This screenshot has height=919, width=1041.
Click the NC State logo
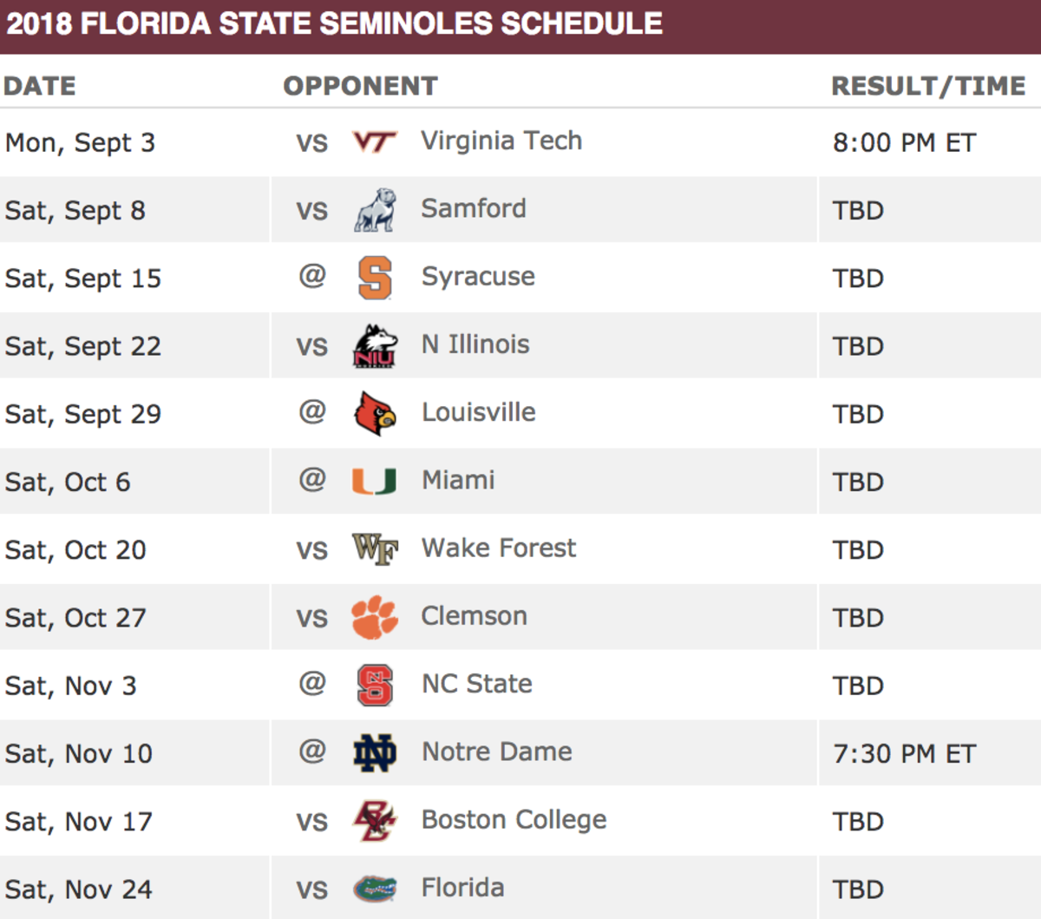[x=375, y=685]
